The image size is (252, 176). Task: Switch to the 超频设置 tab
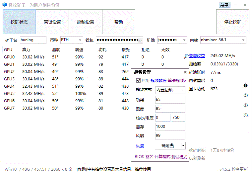[x=86, y=22]
